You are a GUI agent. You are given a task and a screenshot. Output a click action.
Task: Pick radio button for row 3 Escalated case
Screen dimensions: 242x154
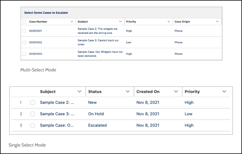click(x=33, y=126)
